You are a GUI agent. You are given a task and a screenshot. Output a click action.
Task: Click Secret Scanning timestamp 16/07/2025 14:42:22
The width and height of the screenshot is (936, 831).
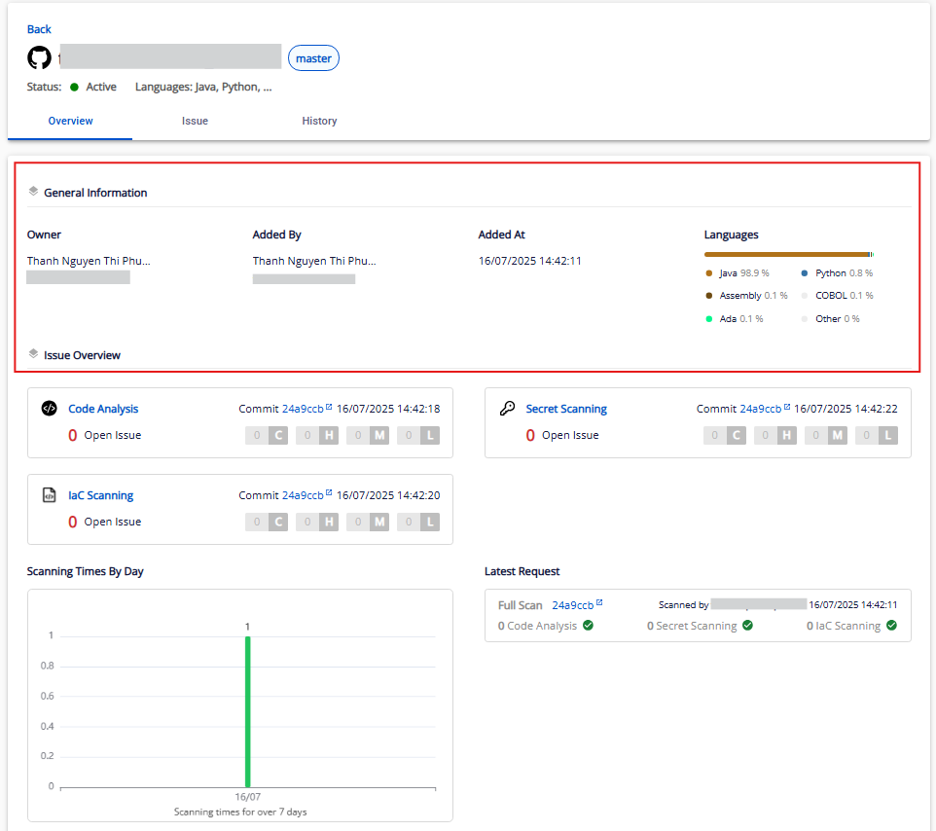pos(846,409)
